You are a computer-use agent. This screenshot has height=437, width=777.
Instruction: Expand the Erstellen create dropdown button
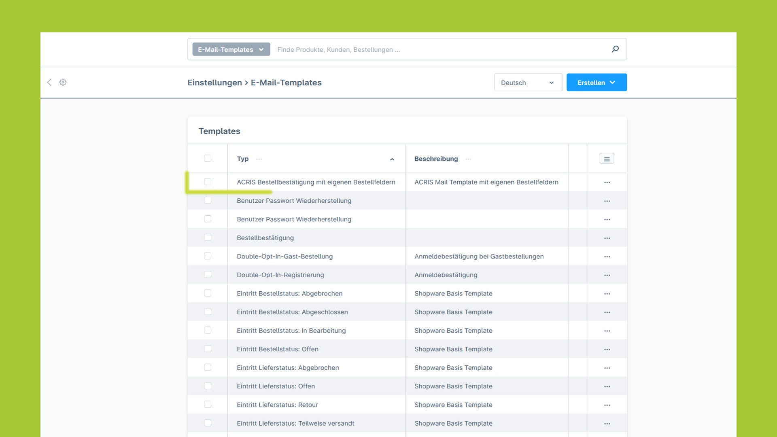597,83
